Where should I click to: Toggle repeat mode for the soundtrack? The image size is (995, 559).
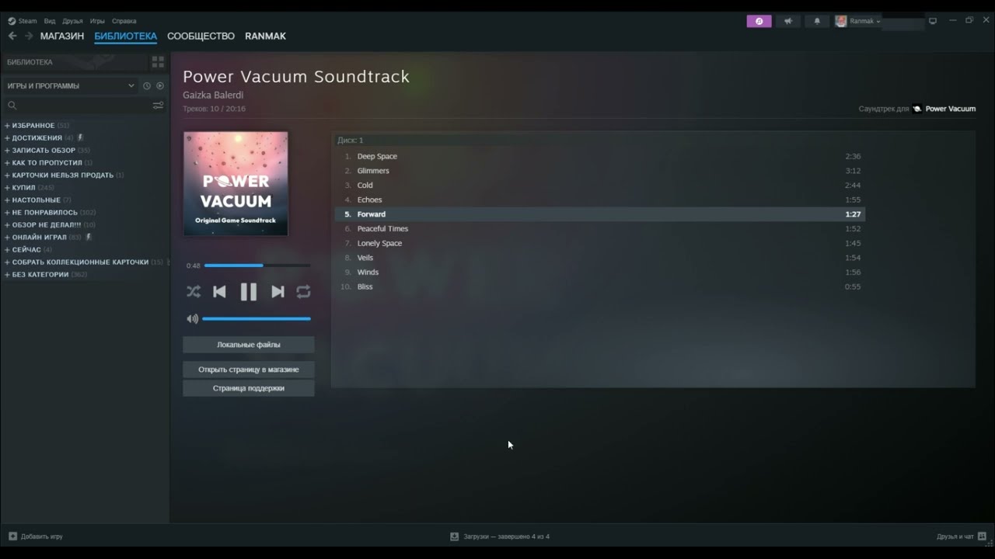pyautogui.click(x=304, y=292)
